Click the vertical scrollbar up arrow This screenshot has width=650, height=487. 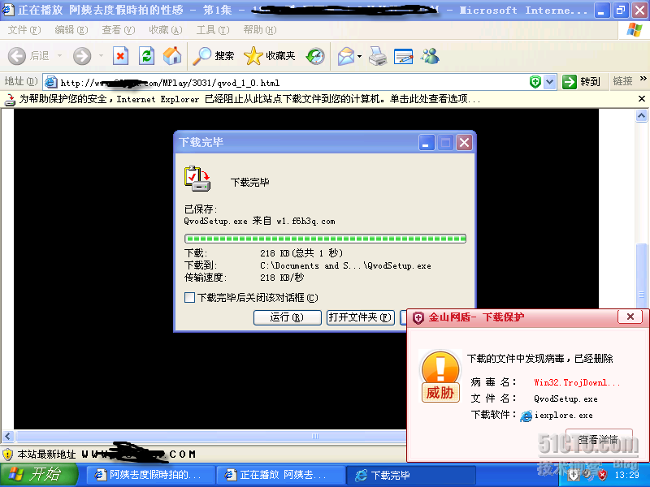click(x=641, y=116)
